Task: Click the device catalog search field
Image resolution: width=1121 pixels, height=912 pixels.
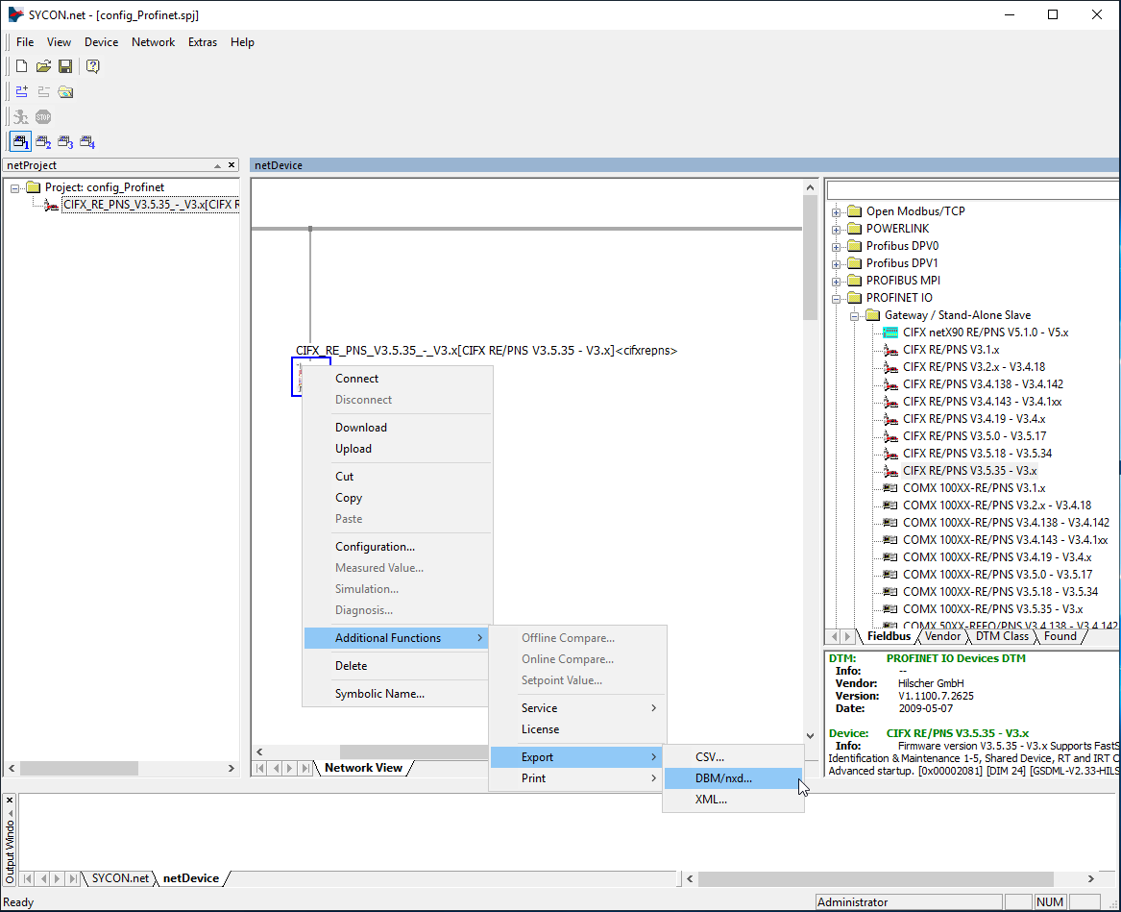Action: 970,190
